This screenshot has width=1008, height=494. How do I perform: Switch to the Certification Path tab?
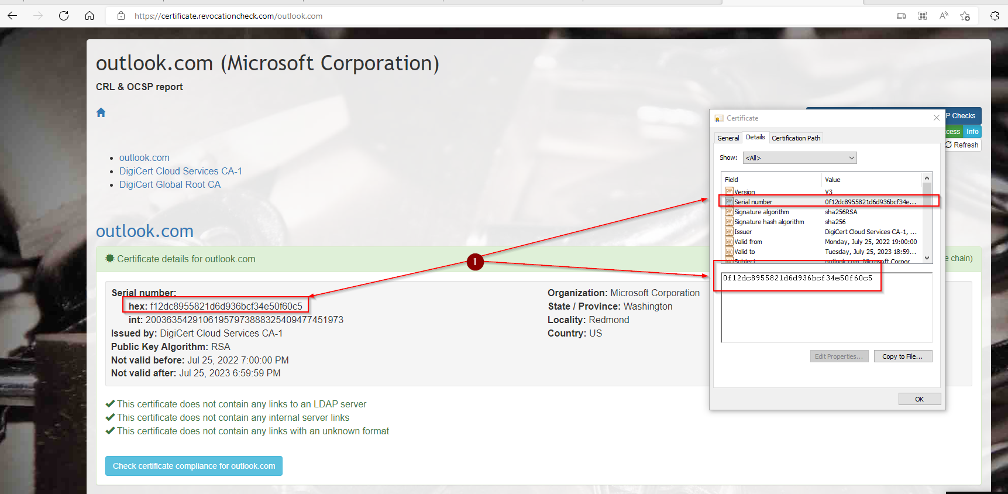(796, 138)
